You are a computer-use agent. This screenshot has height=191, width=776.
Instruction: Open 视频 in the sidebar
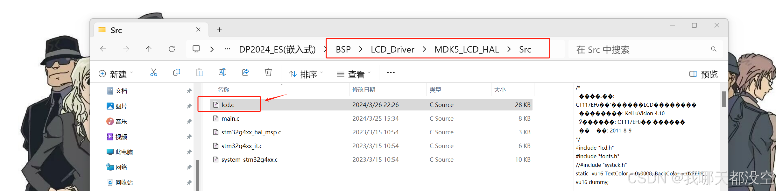coord(117,137)
